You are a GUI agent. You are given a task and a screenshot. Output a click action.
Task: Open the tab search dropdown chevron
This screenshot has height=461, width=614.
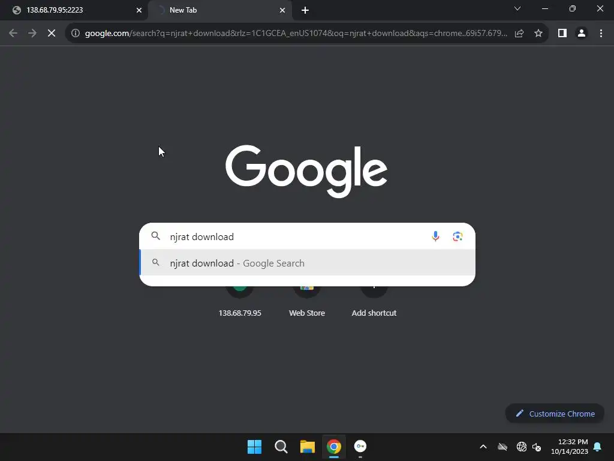point(517,8)
